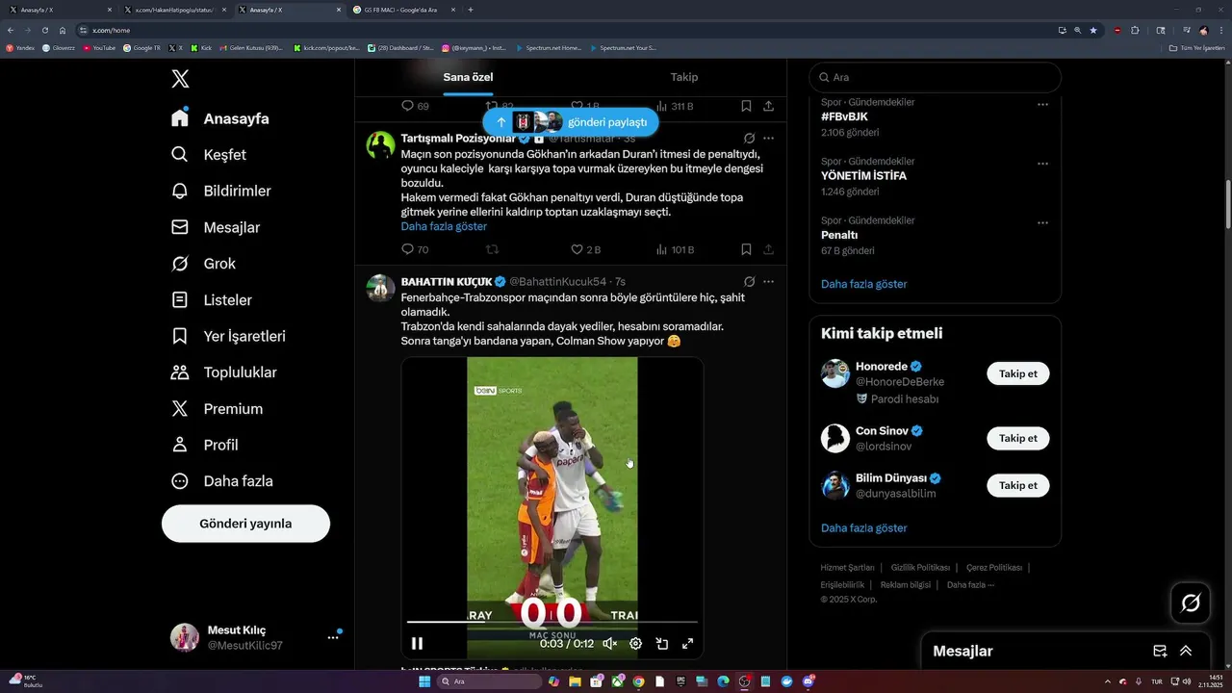The height and width of the screenshot is (693, 1232).
Task: Switch to GS FB MACI Google browser tab
Action: tap(402, 10)
